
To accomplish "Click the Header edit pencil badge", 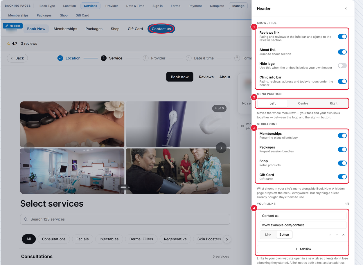I will tap(13, 26).
